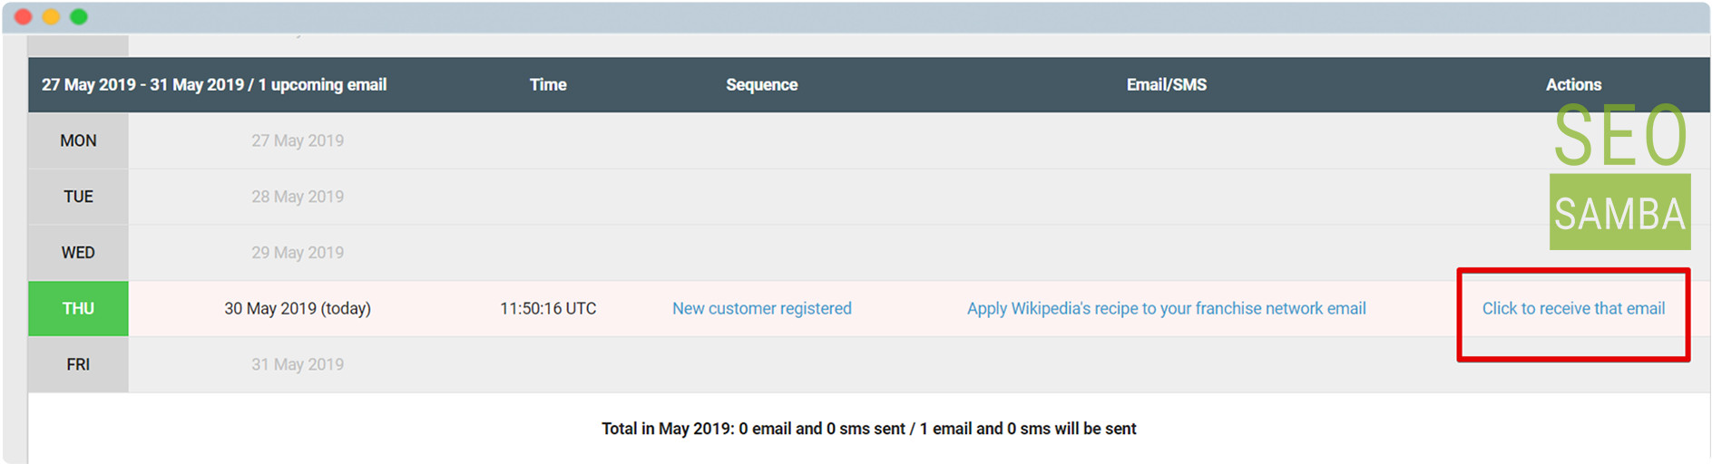Viewport: 1712px width, 464px height.
Task: Select the green THU day cell
Action: pos(78,309)
